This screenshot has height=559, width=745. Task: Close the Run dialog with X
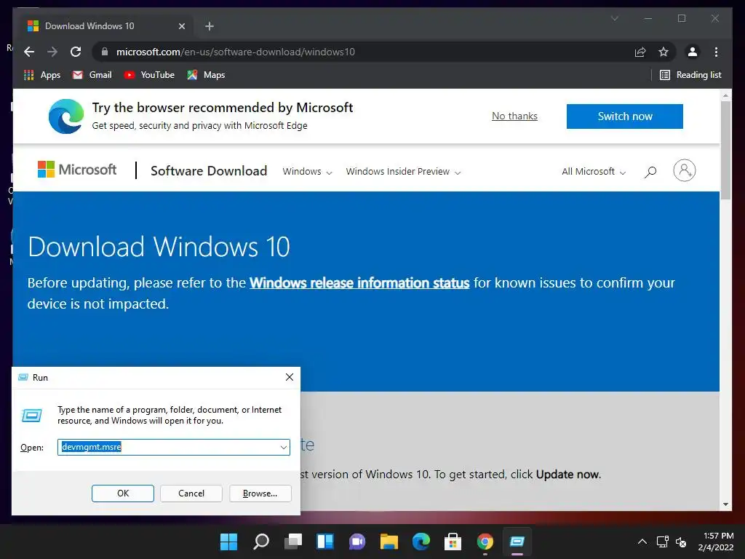[x=290, y=378]
